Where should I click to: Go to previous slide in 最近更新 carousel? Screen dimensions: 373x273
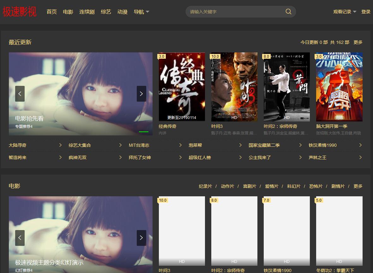pos(20,94)
